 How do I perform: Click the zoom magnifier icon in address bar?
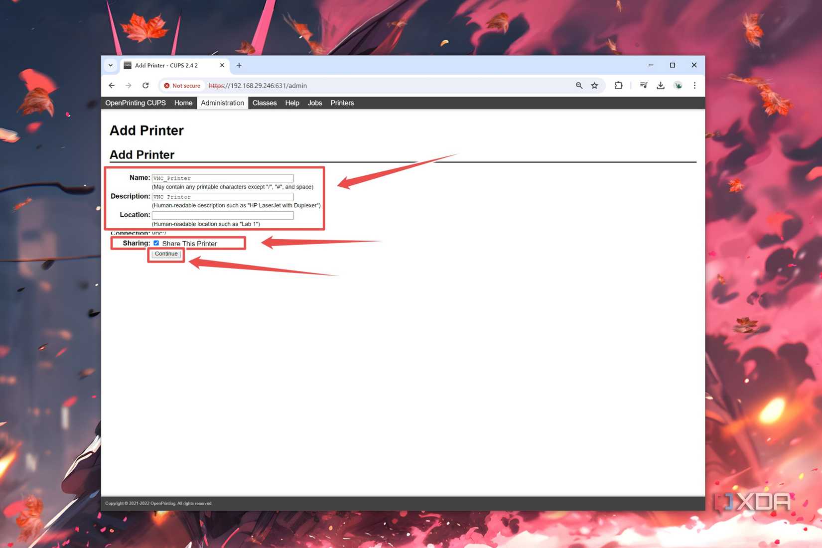tap(579, 86)
